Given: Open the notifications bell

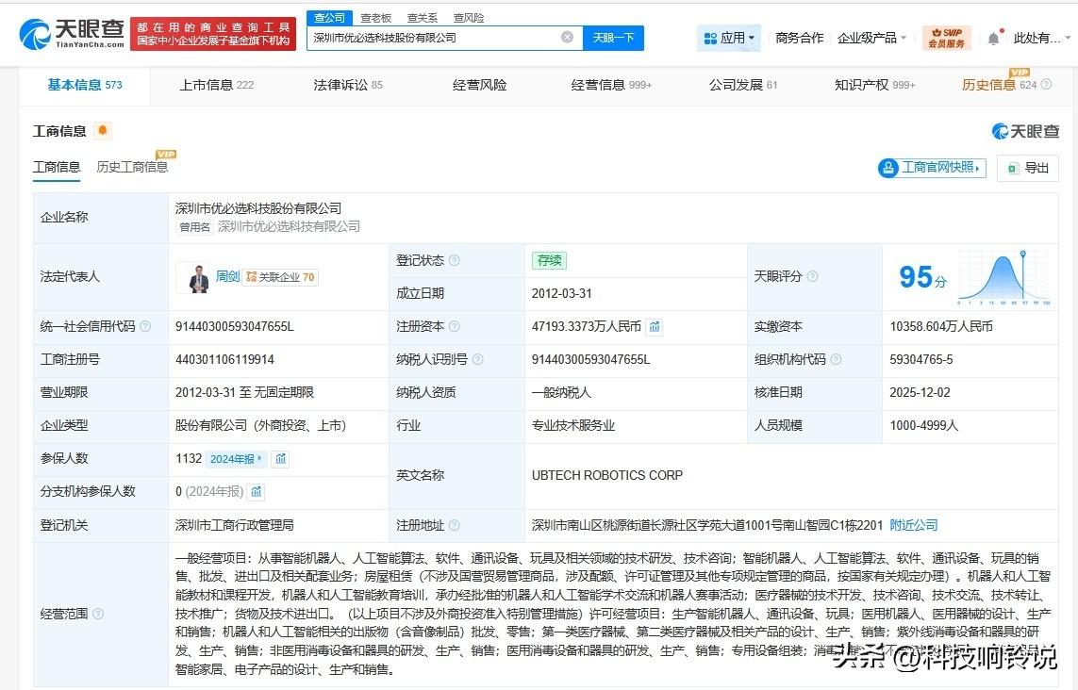Looking at the screenshot, I should click(x=994, y=38).
